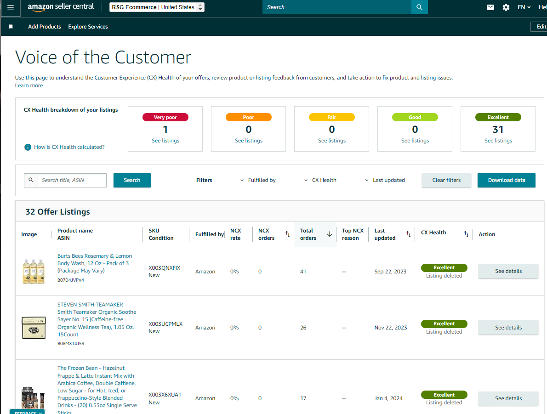Open the hamburger navigation menu
The image size is (547, 414).
pyautogui.click(x=11, y=7)
